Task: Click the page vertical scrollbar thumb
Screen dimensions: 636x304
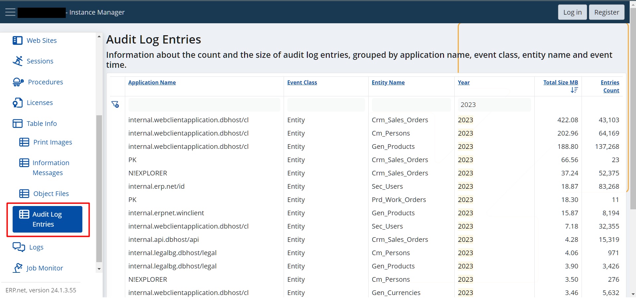Action: [633, 109]
